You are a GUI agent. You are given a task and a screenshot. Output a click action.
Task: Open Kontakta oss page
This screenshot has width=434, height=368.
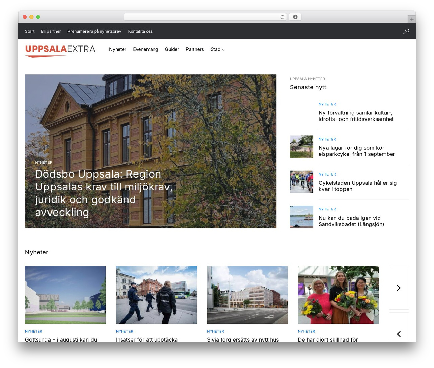pos(140,31)
